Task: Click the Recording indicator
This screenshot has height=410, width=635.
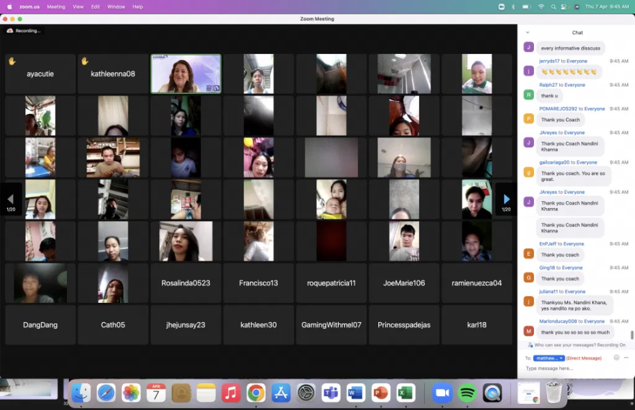Action: click(24, 31)
